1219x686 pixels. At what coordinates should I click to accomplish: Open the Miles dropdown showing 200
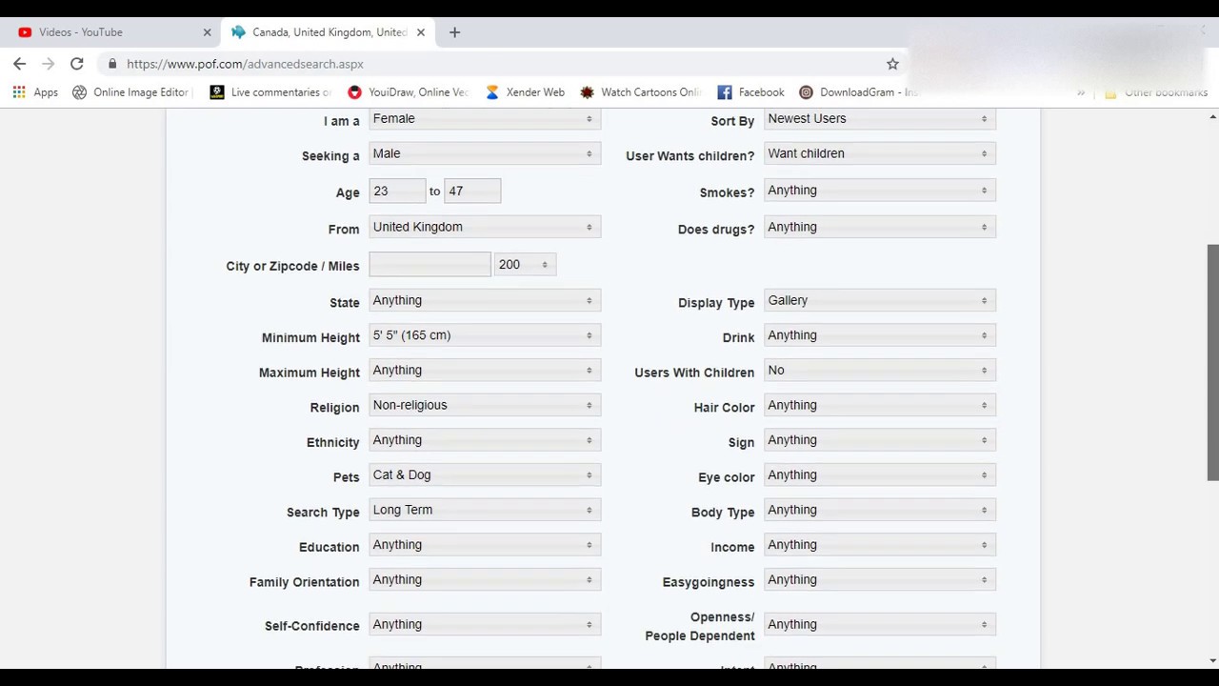tap(525, 265)
